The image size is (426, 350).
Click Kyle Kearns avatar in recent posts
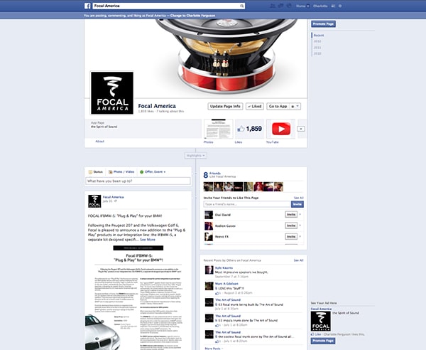coord(209,270)
